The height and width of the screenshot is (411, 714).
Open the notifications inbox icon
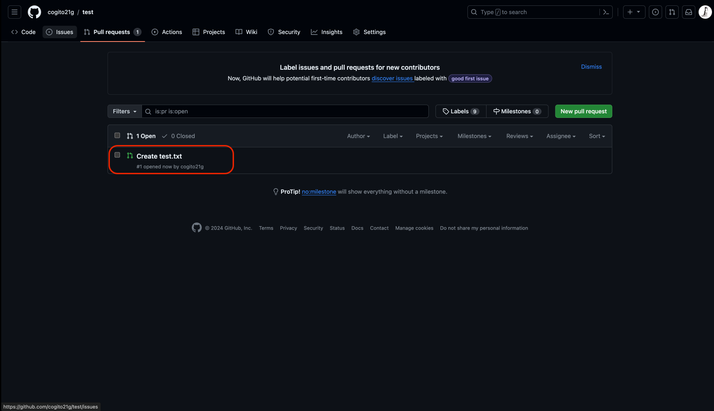[689, 12]
